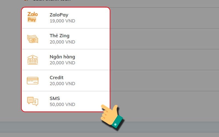The height and width of the screenshot is (137, 219).
Task: Choose the SMS payment label
Action: pyautogui.click(x=55, y=98)
